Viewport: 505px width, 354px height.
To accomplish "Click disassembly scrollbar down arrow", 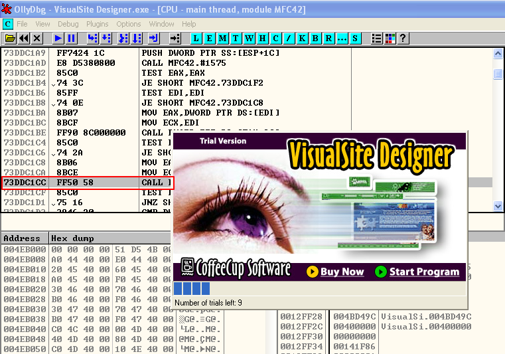I will click(x=498, y=206).
